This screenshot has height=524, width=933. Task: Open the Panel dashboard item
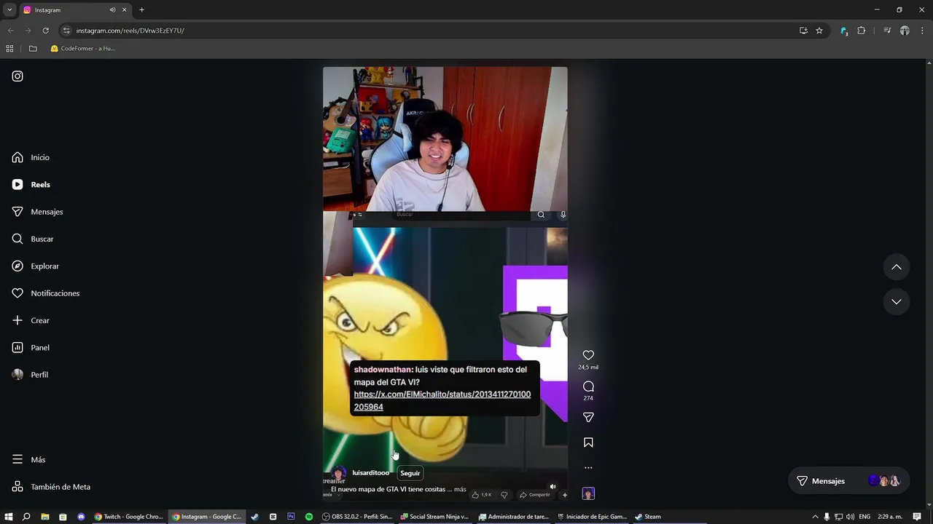31,348
